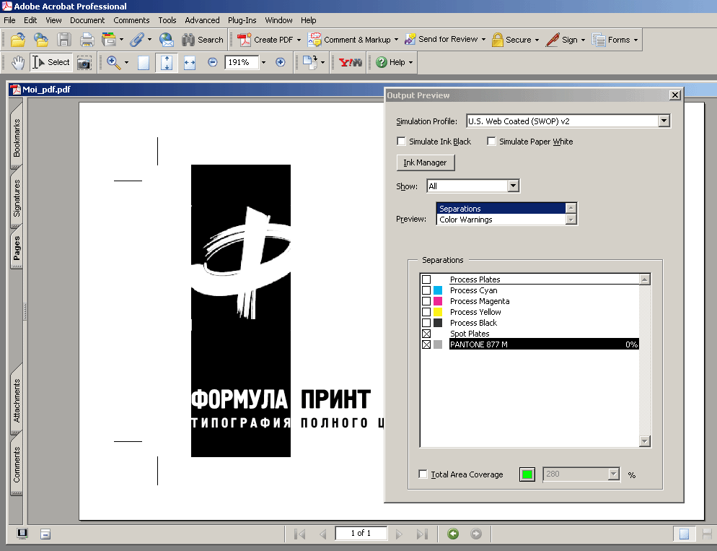Expand the Comment & Markup dropdown
This screenshot has width=717, height=551.
396,40
